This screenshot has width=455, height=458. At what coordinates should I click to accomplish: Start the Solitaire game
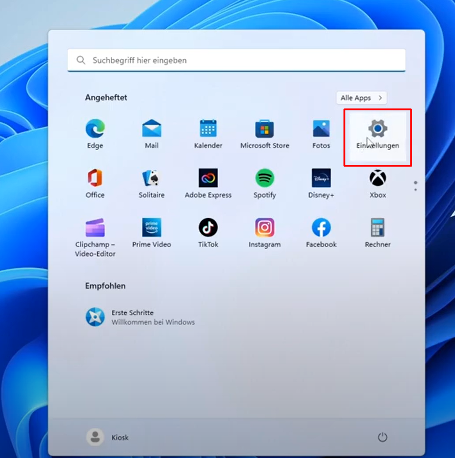coord(152,183)
